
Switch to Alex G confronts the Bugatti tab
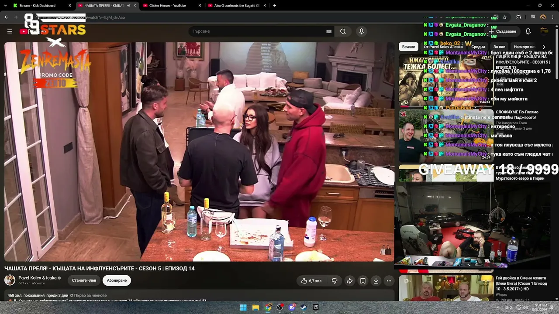(236, 6)
